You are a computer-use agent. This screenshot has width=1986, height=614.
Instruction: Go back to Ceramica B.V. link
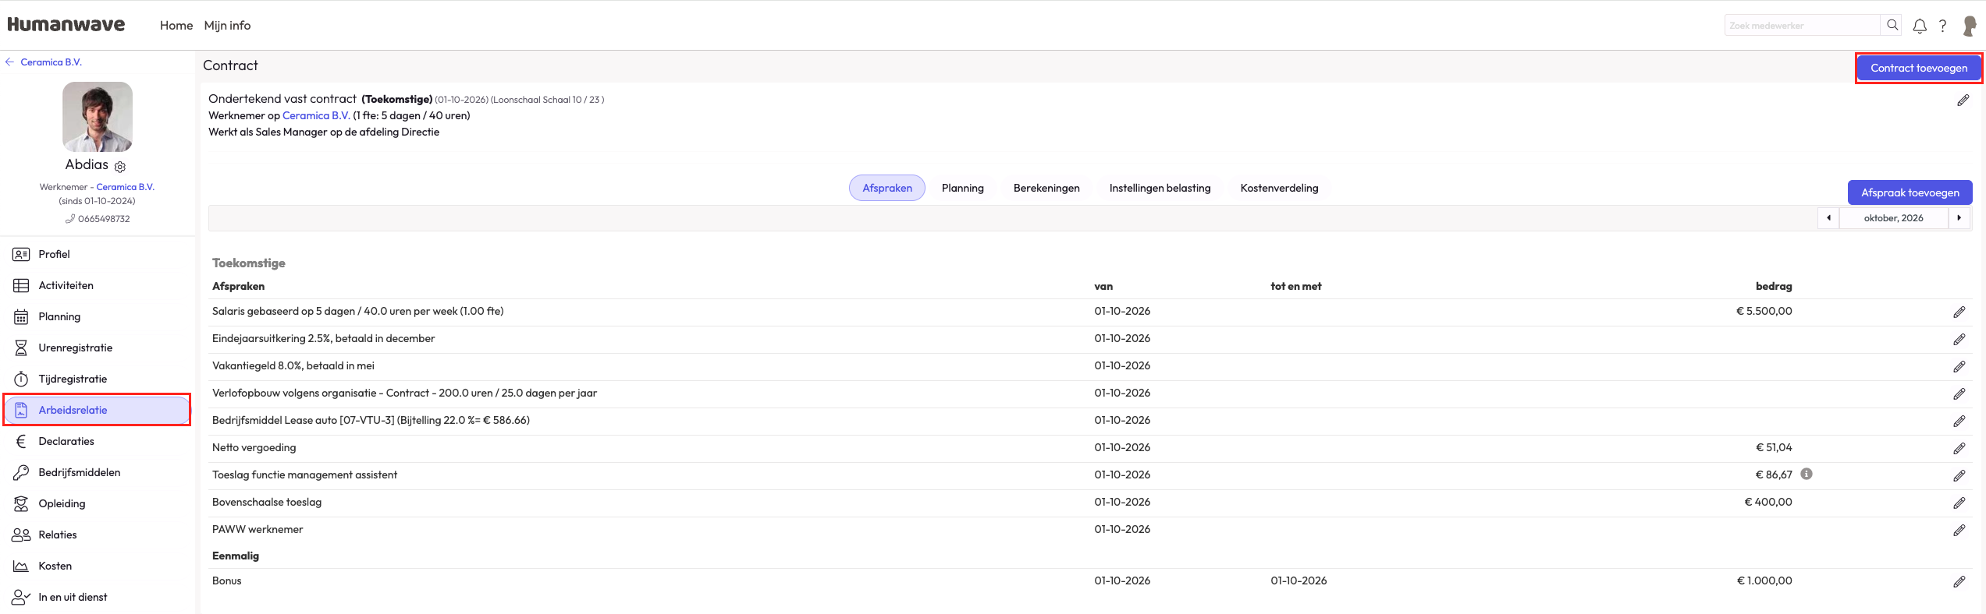tap(51, 62)
